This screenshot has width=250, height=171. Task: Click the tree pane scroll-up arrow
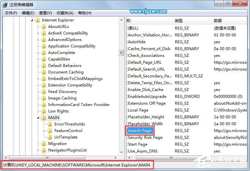click(121, 20)
